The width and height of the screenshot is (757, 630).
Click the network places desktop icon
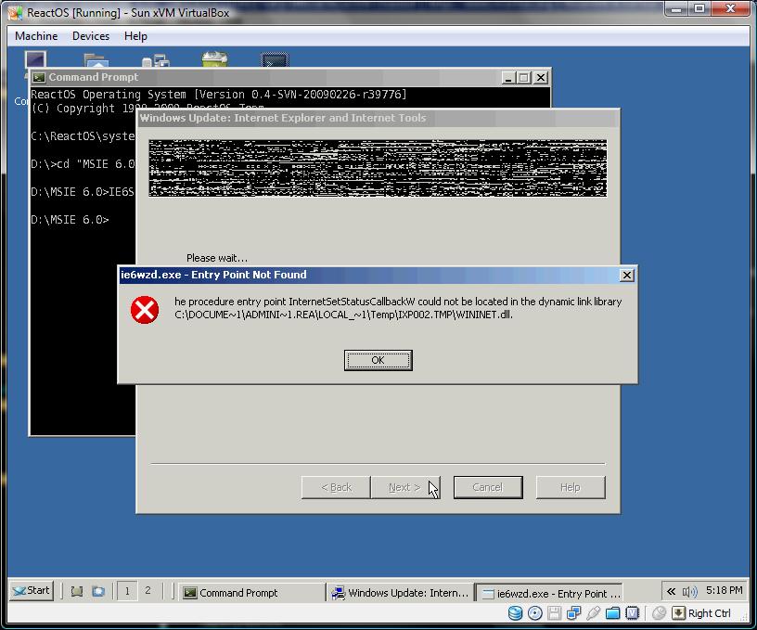pos(156,60)
